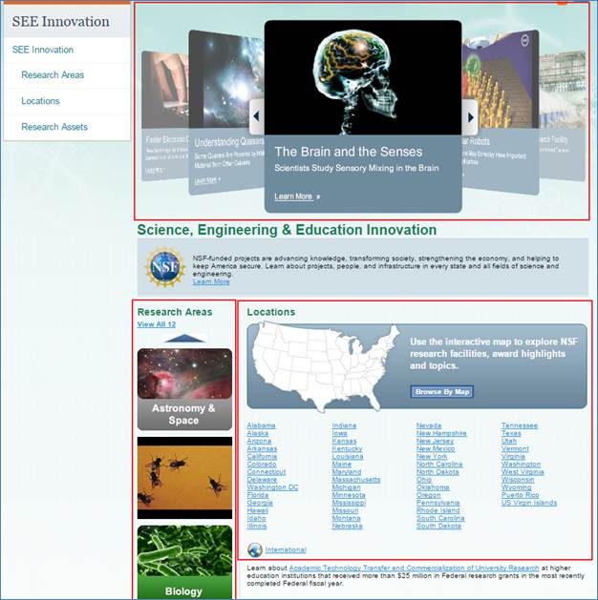
Task: Click the NSF logo emblem
Action: pos(164,266)
